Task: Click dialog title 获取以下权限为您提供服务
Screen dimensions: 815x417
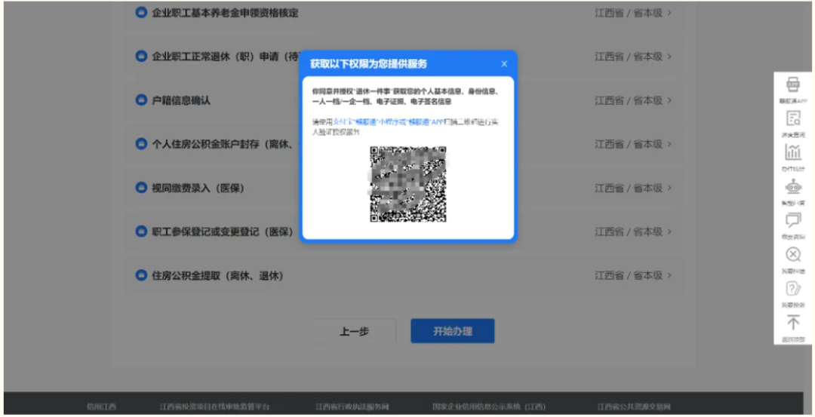Action: (368, 64)
